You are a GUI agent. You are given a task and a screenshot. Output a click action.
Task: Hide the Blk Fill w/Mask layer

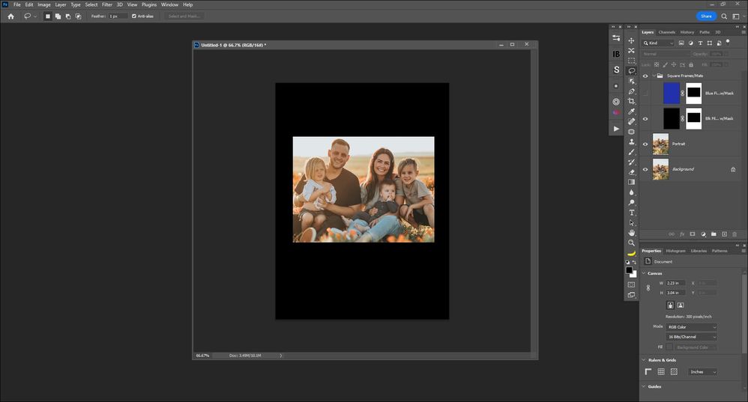pos(645,118)
